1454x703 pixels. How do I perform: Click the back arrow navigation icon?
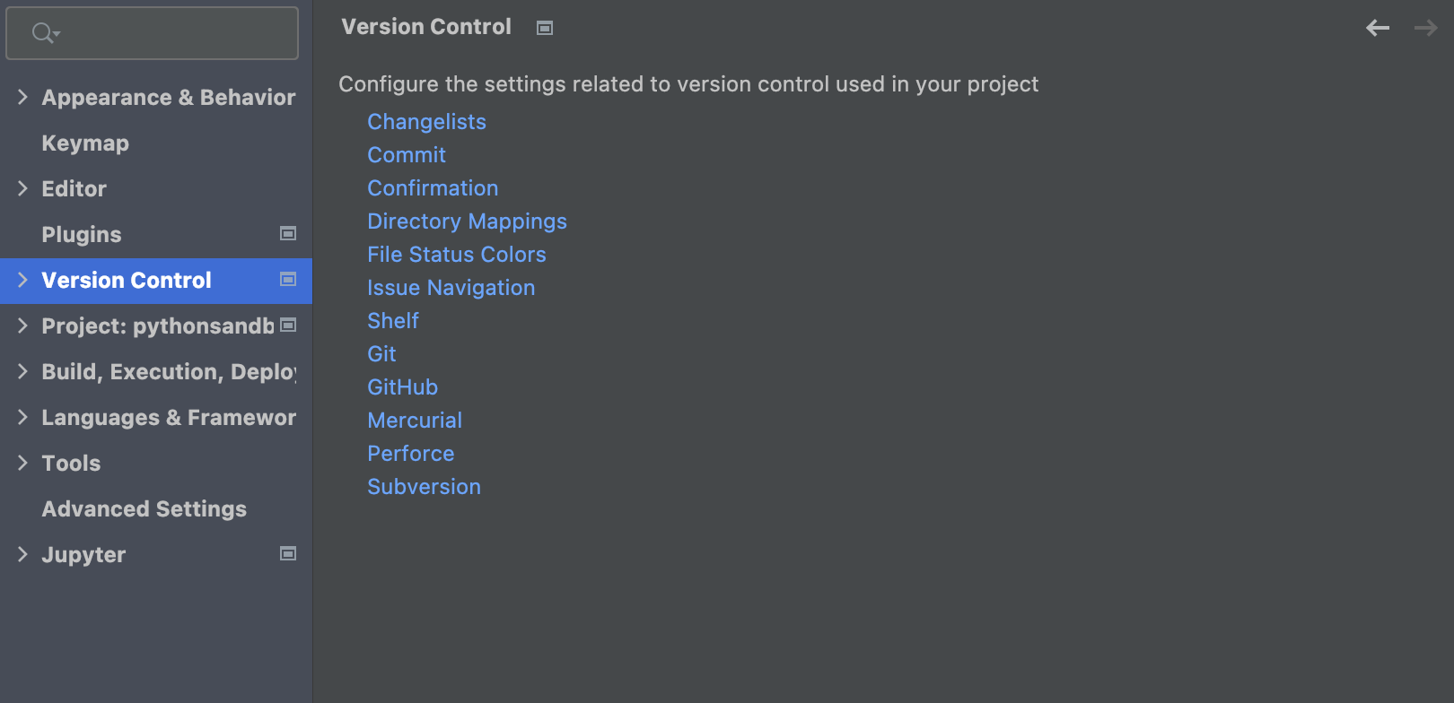[1378, 29]
